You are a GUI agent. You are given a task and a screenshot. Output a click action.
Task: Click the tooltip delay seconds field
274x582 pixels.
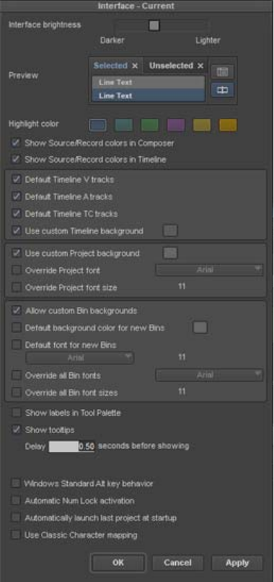(72, 446)
